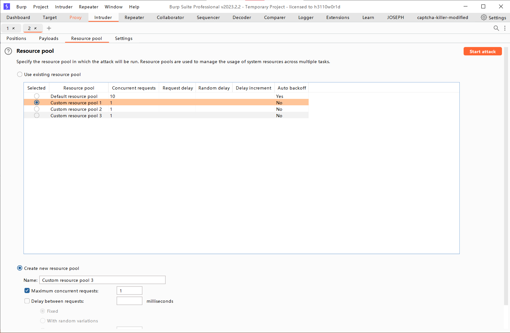Select the Resource pool sub-tab

(x=87, y=38)
